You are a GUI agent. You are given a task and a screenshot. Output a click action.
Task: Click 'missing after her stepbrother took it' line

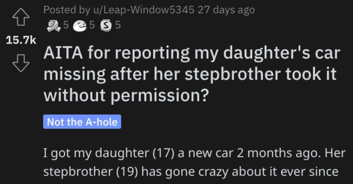tap(190, 74)
